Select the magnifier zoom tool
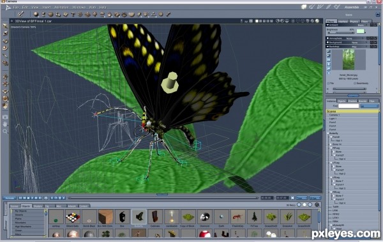This screenshot has width=383, height=242. [5, 132]
